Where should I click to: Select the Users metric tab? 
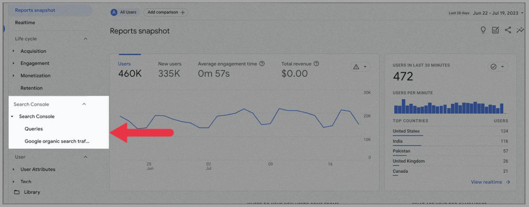pyautogui.click(x=124, y=64)
